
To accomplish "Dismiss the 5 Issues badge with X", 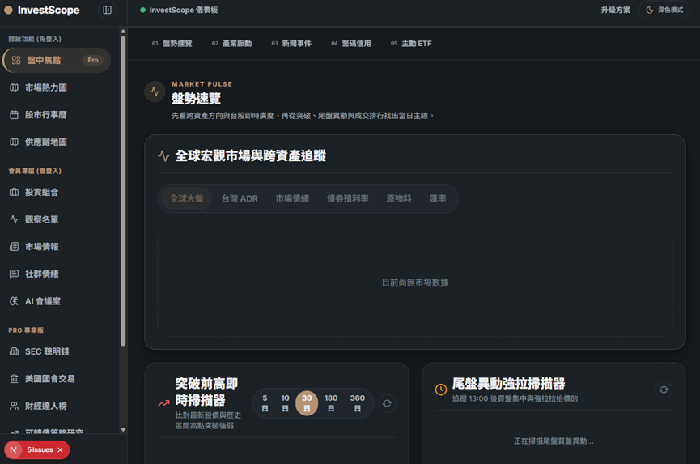I will [60, 449].
